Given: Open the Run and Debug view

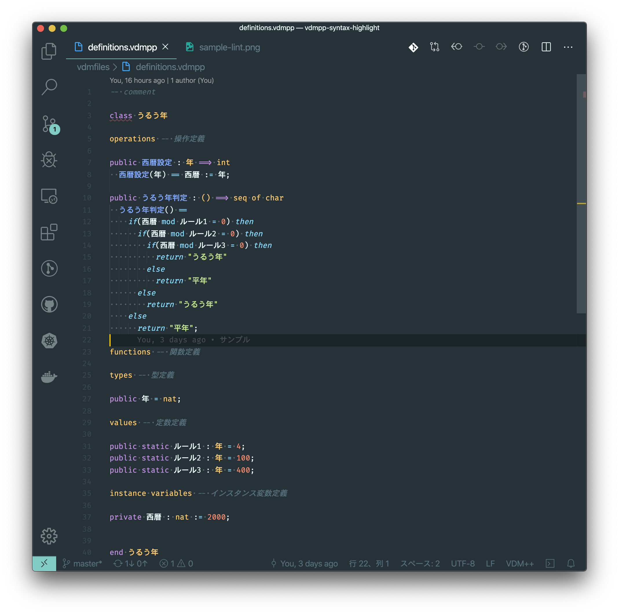Looking at the screenshot, I should tap(49, 160).
